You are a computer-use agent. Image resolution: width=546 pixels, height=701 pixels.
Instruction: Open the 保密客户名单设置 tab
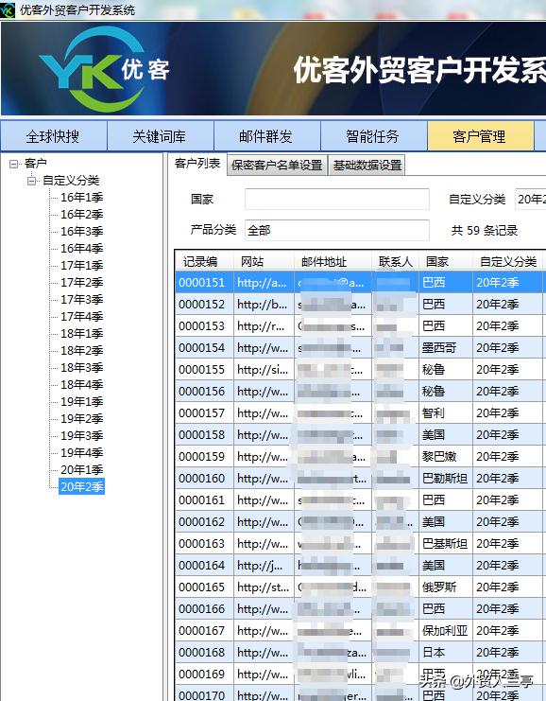[x=277, y=165]
